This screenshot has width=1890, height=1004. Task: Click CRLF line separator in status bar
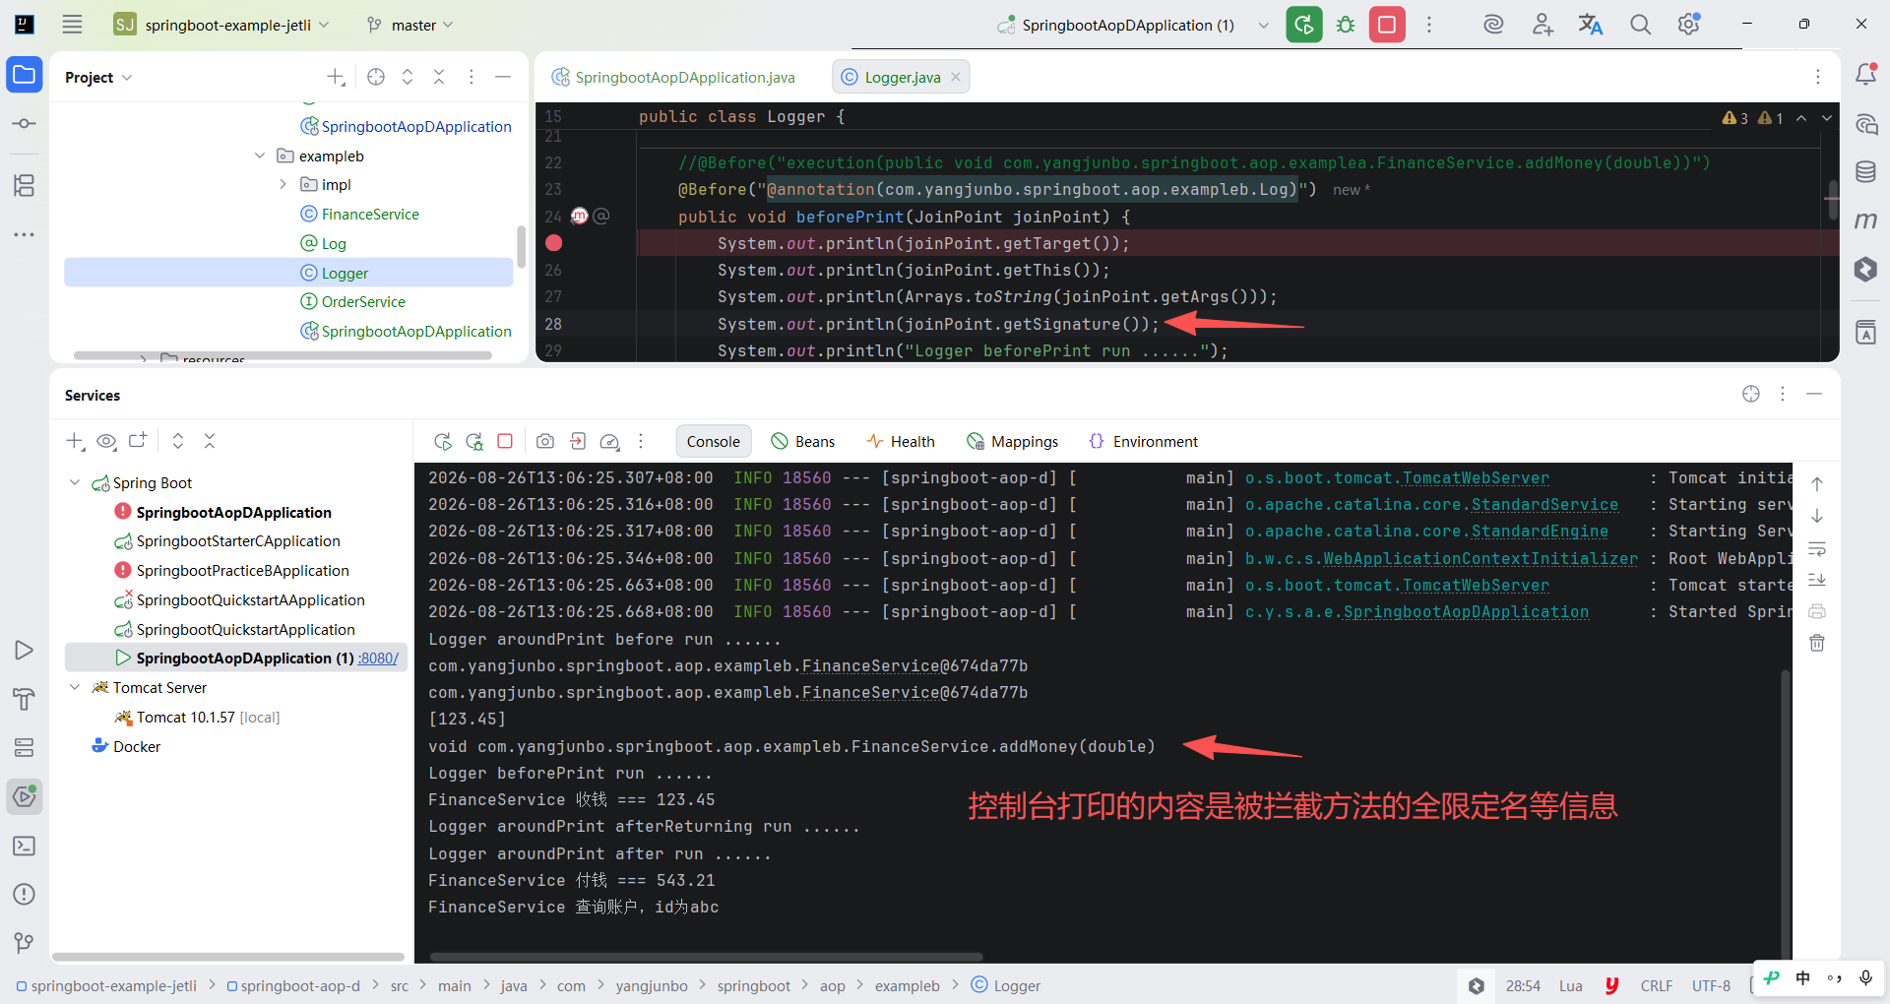coord(1656,985)
